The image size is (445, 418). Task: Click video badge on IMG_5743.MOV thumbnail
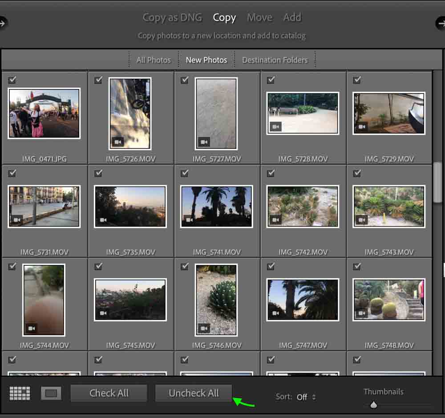[362, 220]
